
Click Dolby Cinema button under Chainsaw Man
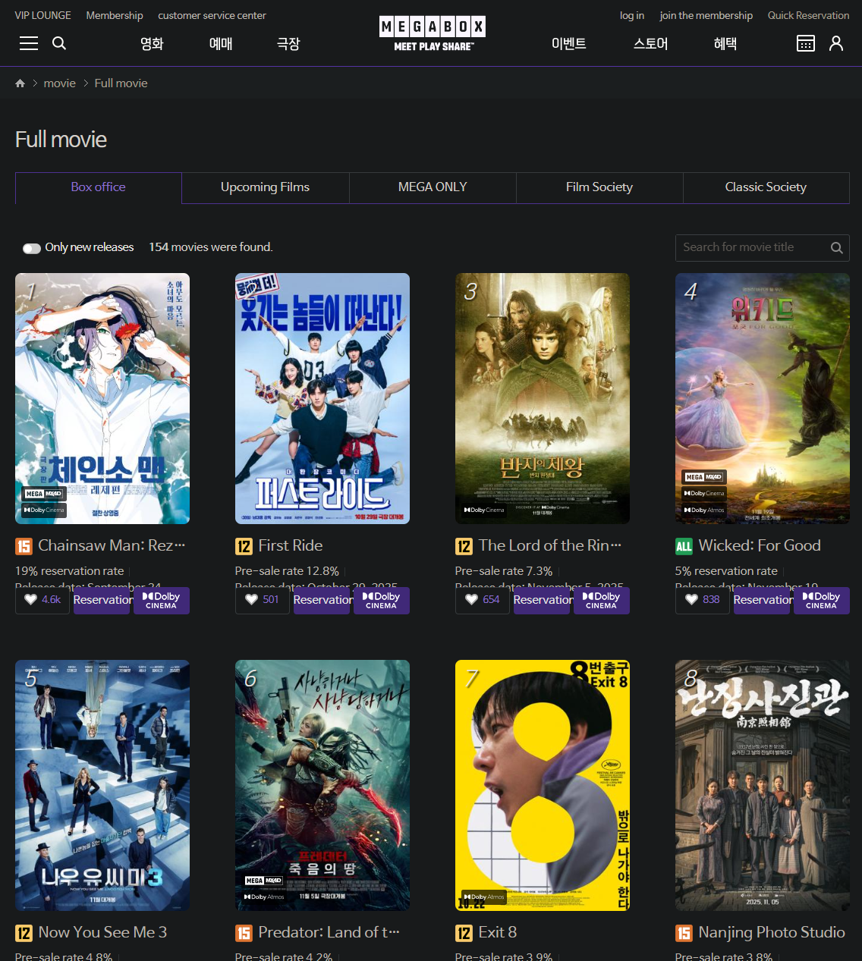pos(162,601)
